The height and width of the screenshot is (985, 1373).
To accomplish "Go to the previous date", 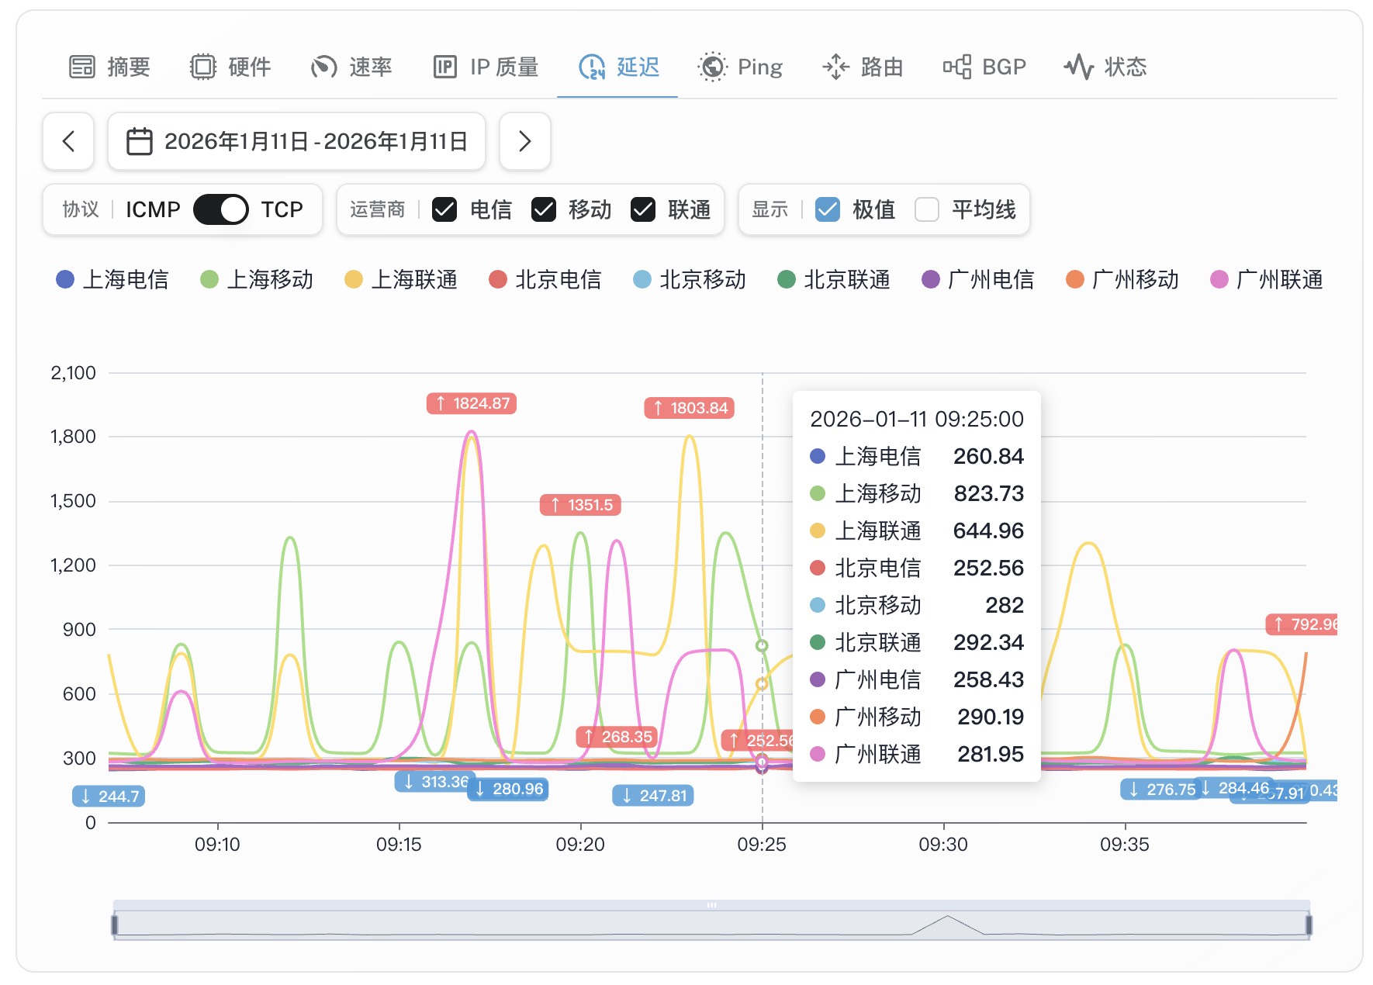I will coord(68,141).
